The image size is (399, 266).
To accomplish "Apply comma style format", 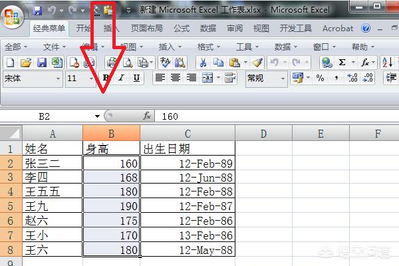I will (x=336, y=78).
